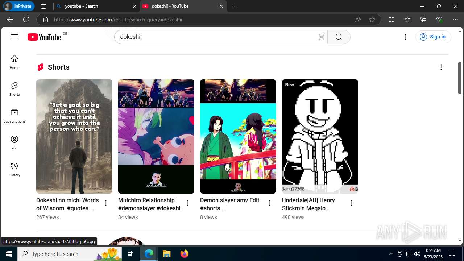The width and height of the screenshot is (464, 261).
Task: Open network status tray icon
Action: (409, 254)
